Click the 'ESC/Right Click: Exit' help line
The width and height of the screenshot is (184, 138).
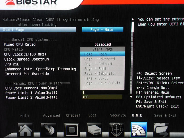pyautogui.click(x=157, y=106)
